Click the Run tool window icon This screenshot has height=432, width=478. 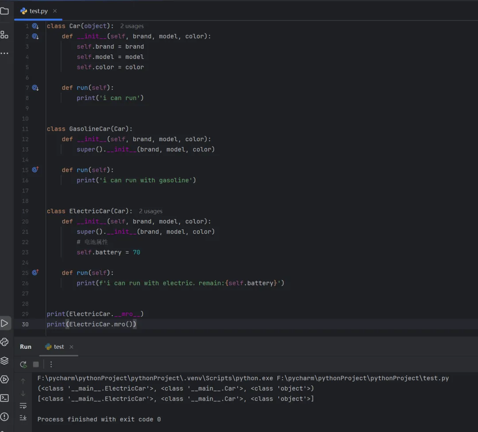[4, 323]
